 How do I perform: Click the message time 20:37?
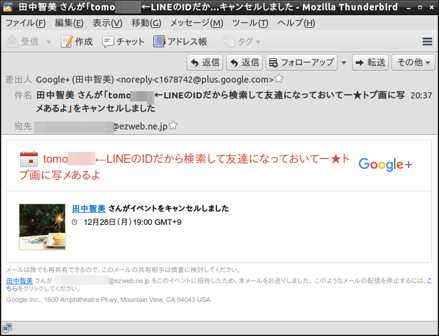tap(421, 95)
